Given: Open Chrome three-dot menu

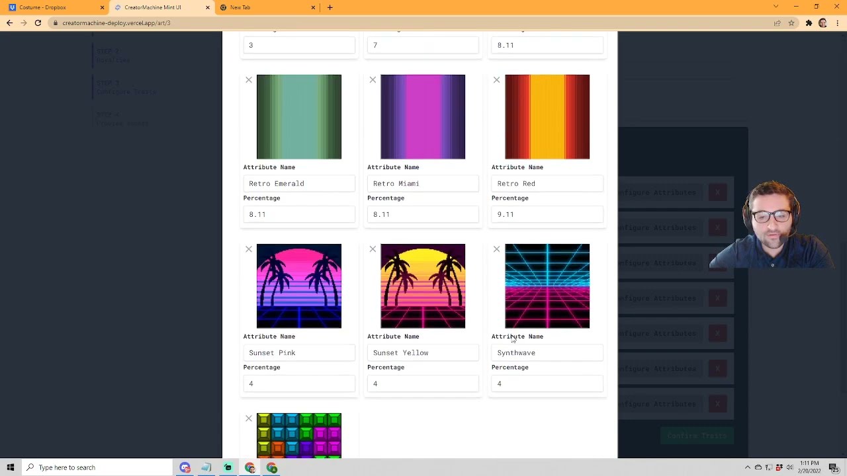Looking at the screenshot, I should point(836,23).
